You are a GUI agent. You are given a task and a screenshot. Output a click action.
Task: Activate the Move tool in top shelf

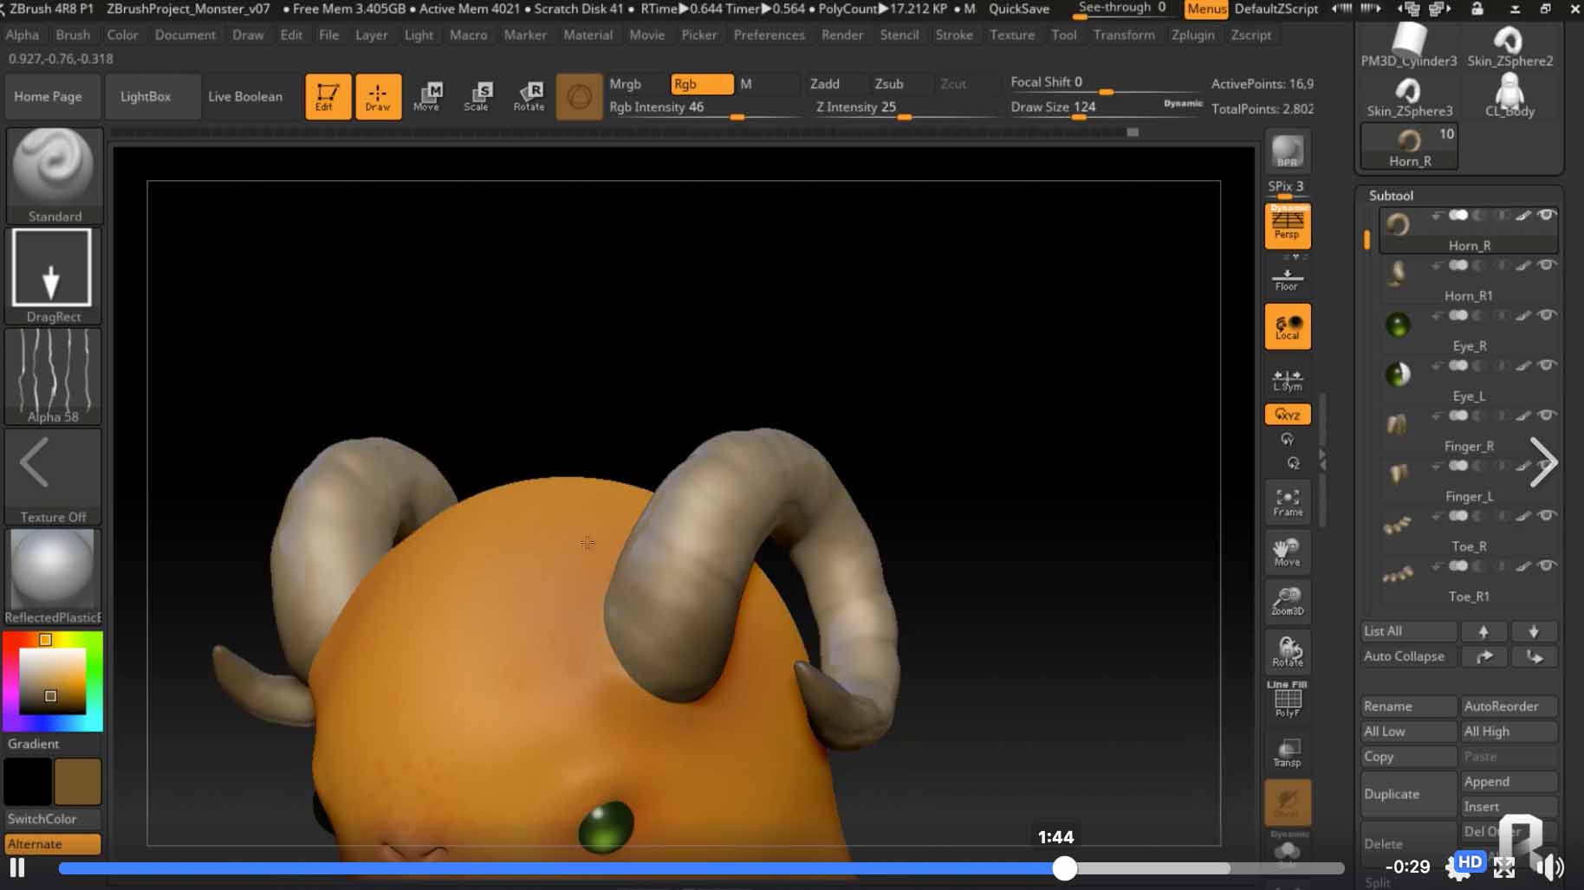[x=426, y=96]
